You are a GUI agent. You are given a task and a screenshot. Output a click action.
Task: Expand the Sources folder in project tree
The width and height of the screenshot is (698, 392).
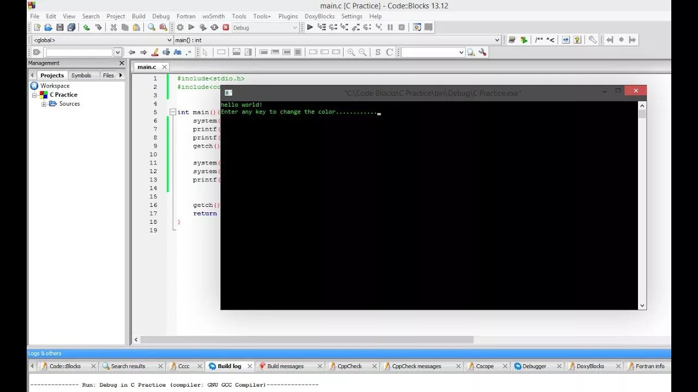(44, 104)
